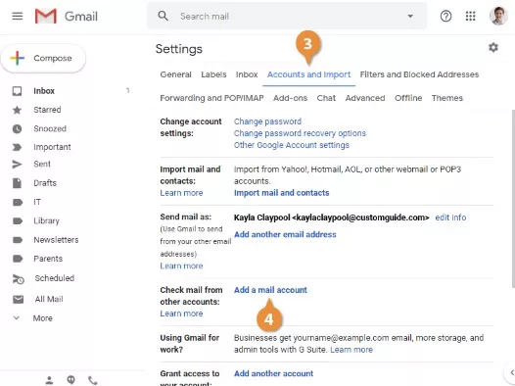Click Add a mail account link
The width and height of the screenshot is (515, 386).
pos(270,290)
